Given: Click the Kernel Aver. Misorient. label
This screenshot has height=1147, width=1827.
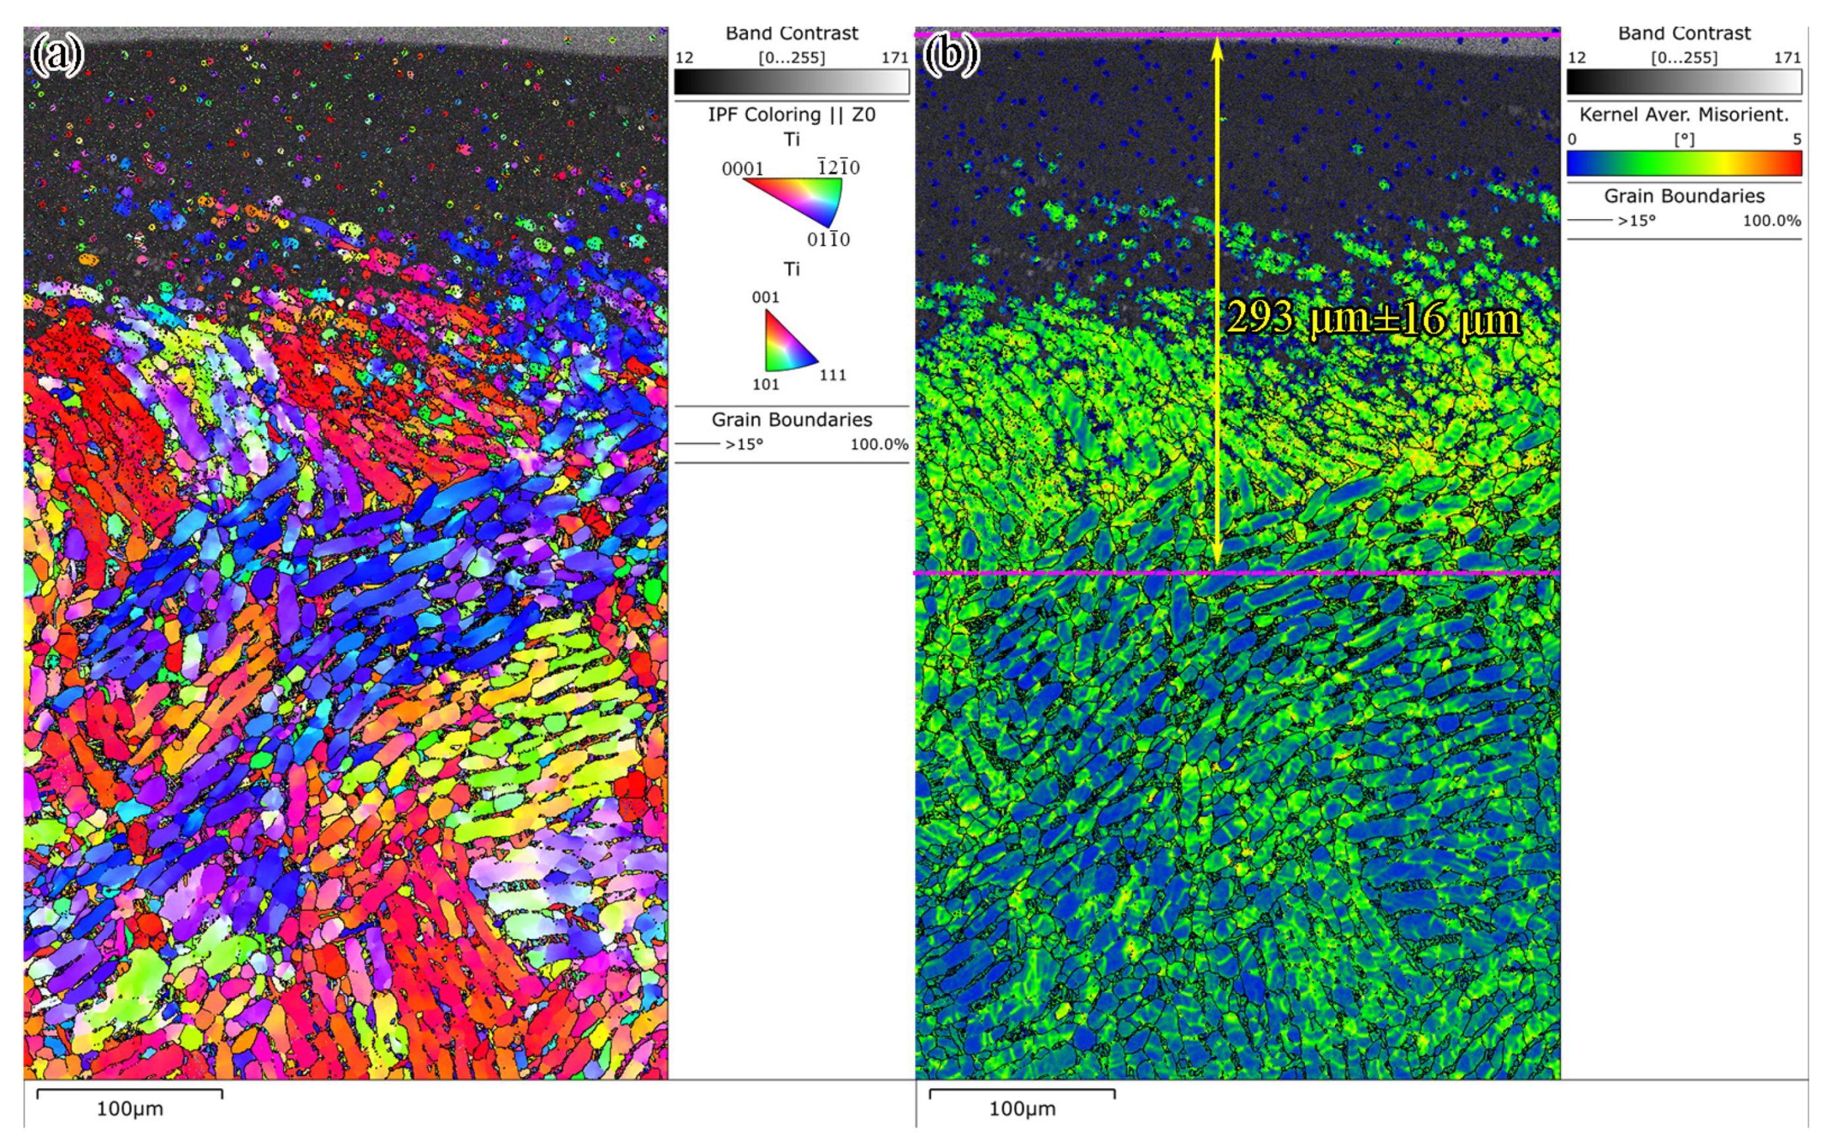Looking at the screenshot, I should pos(1683,115).
